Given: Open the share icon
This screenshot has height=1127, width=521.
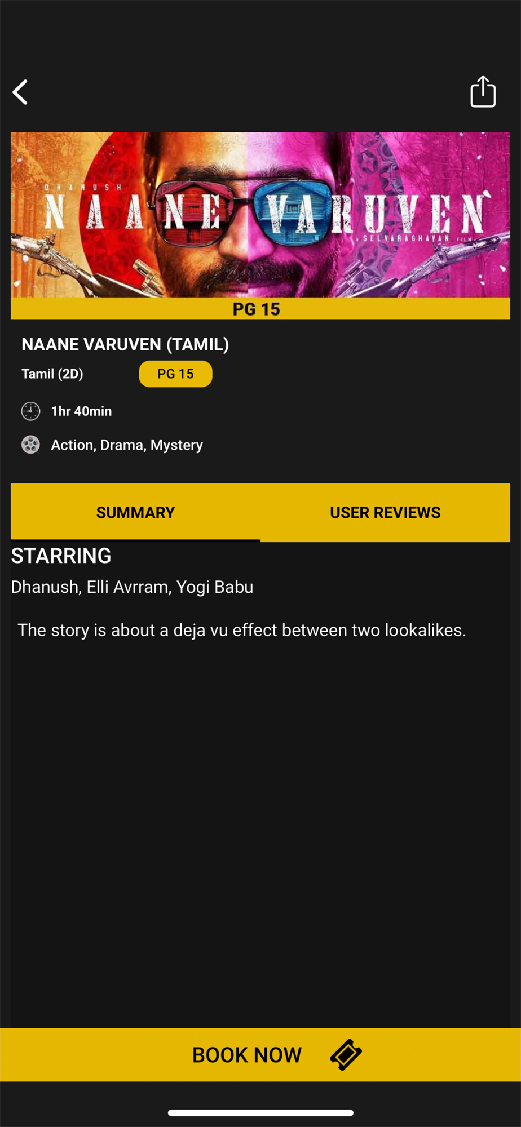Looking at the screenshot, I should [483, 91].
